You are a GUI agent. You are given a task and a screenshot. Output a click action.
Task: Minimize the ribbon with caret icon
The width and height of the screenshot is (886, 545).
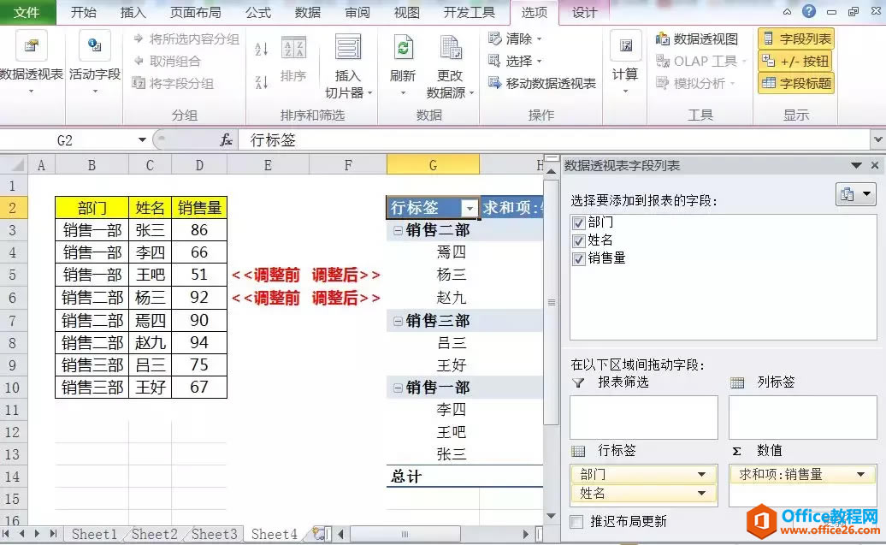[787, 12]
